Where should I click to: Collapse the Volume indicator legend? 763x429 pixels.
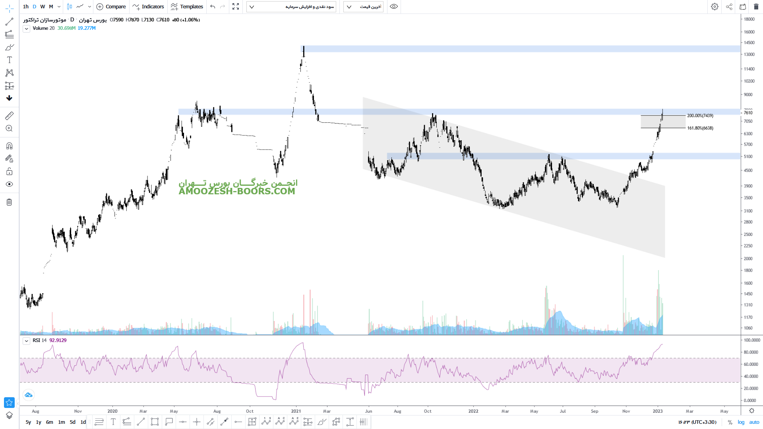(x=26, y=29)
